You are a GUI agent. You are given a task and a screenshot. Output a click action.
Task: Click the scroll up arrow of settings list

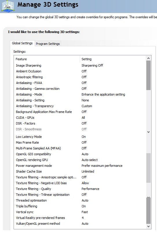148,58
